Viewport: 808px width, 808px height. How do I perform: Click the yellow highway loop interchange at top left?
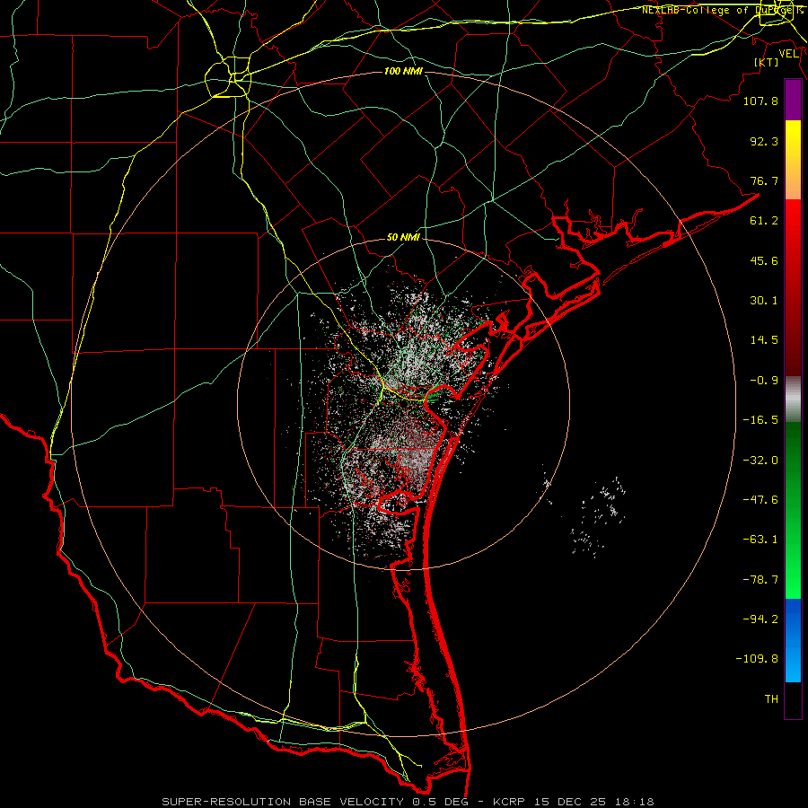[228, 77]
